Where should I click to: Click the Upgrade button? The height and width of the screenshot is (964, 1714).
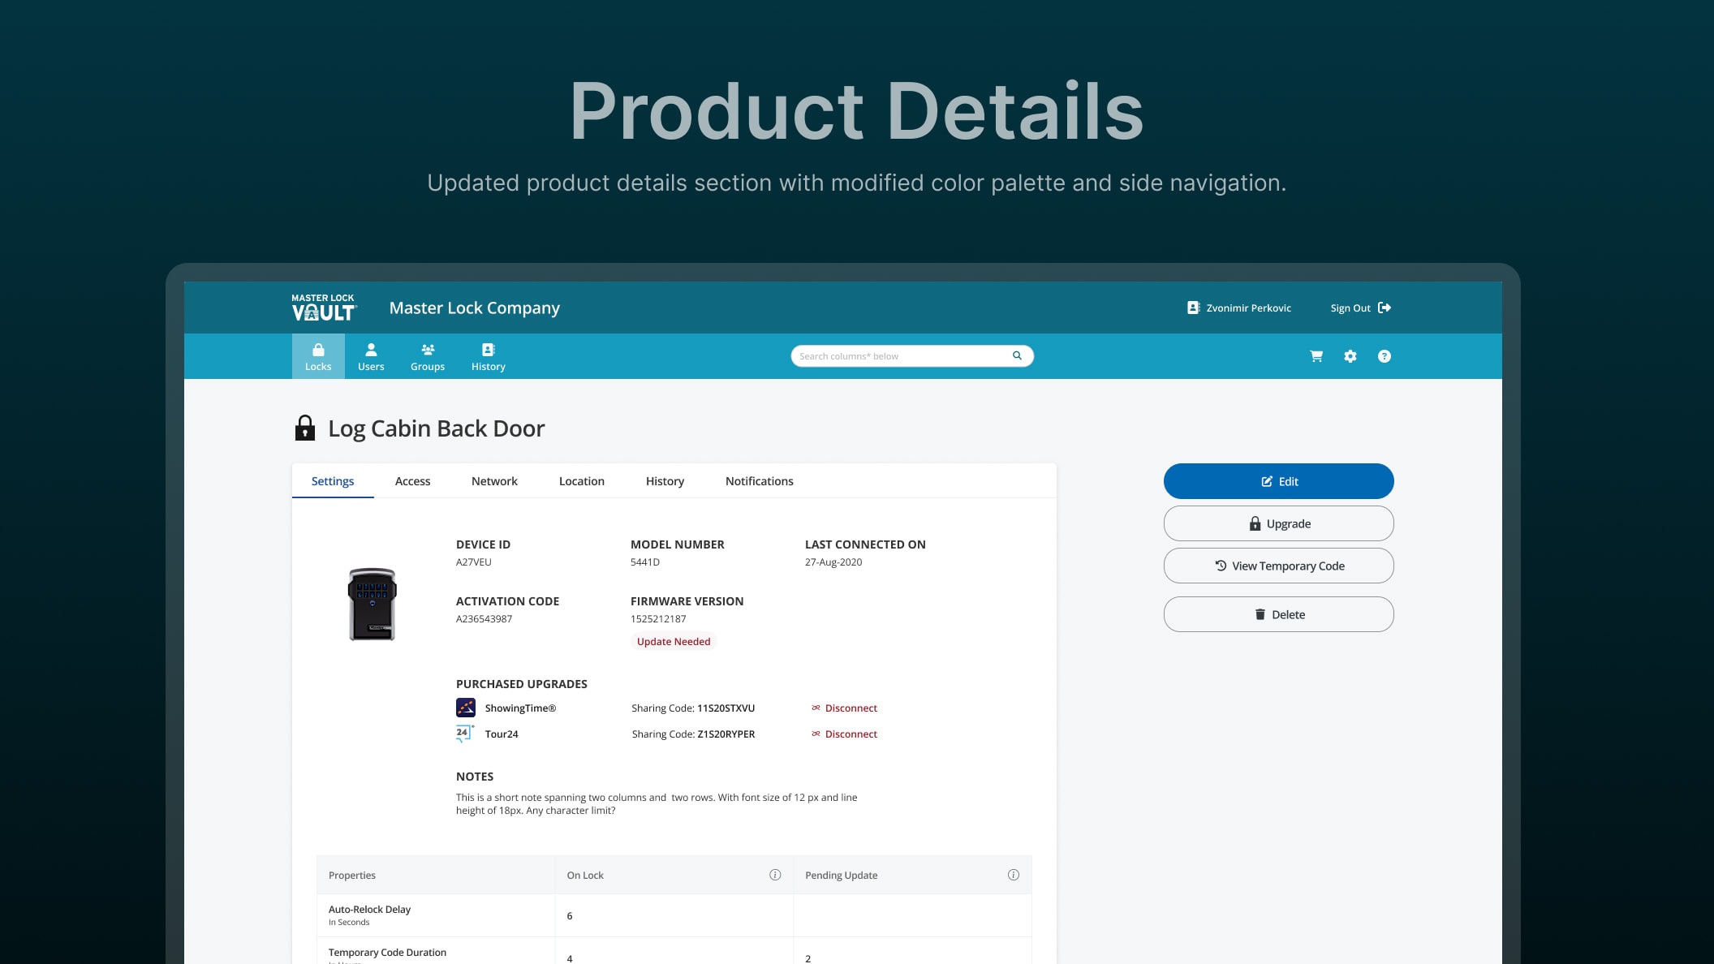click(1279, 523)
